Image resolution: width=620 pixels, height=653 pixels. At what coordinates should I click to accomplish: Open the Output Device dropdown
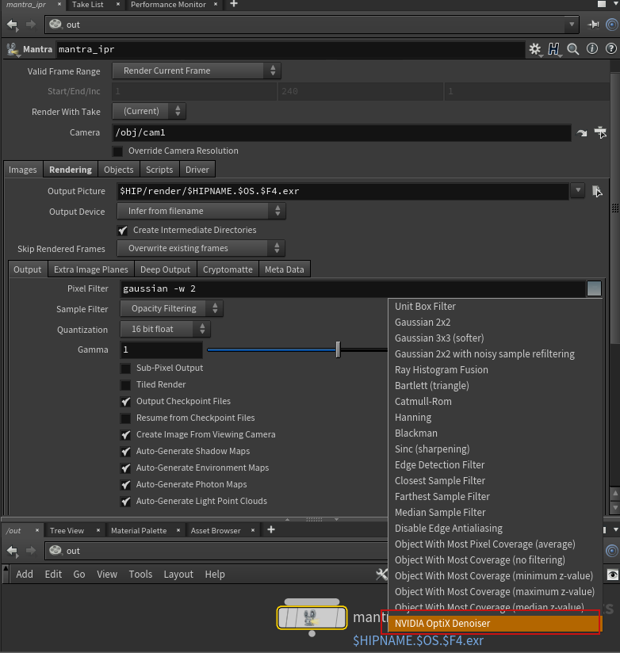click(x=201, y=211)
